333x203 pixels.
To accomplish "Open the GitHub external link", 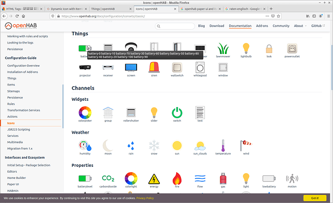I will pos(318,26).
